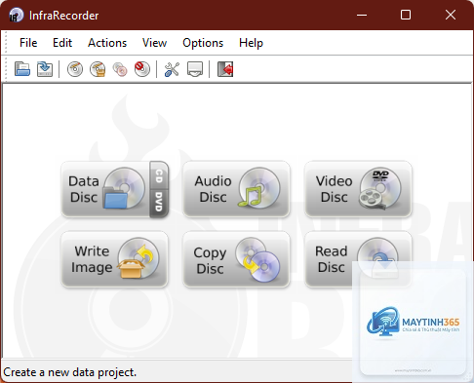Open the Configuration tools icon
474x383 pixels.
click(172, 69)
